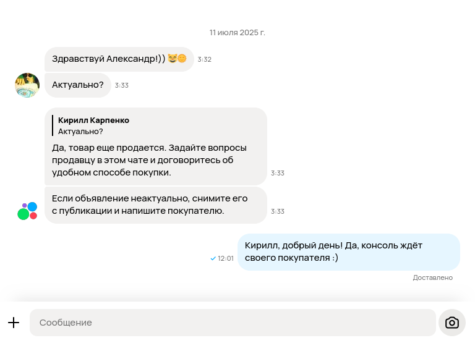475x351 pixels.
Task: Jump to quoted message from Кирилл Карпенко
Action: [94, 125]
